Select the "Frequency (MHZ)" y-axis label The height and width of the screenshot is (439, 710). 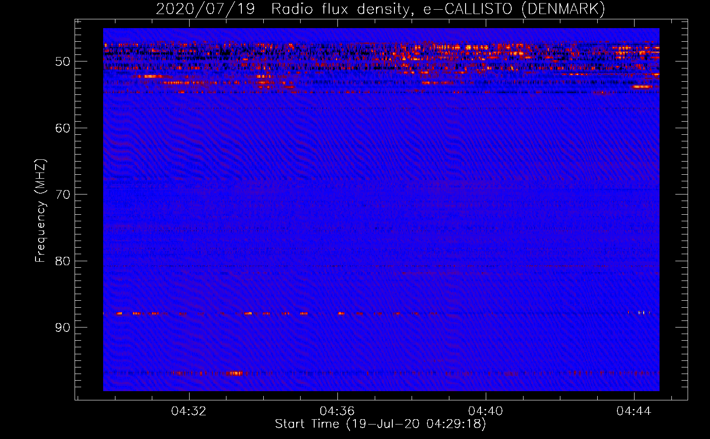(40, 211)
